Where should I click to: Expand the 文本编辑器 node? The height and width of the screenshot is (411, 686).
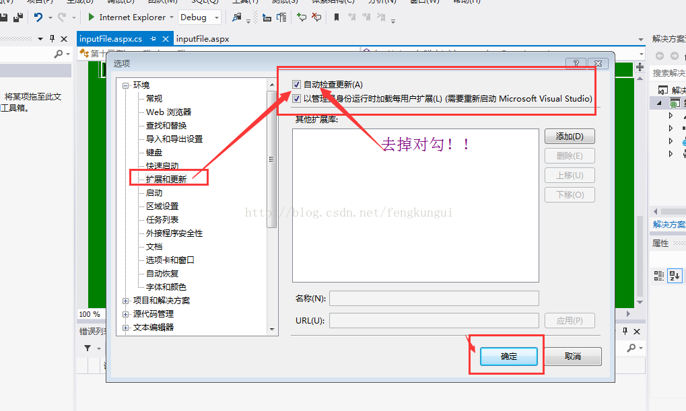pyautogui.click(x=126, y=328)
